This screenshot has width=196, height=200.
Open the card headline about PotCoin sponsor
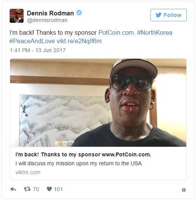83,154
